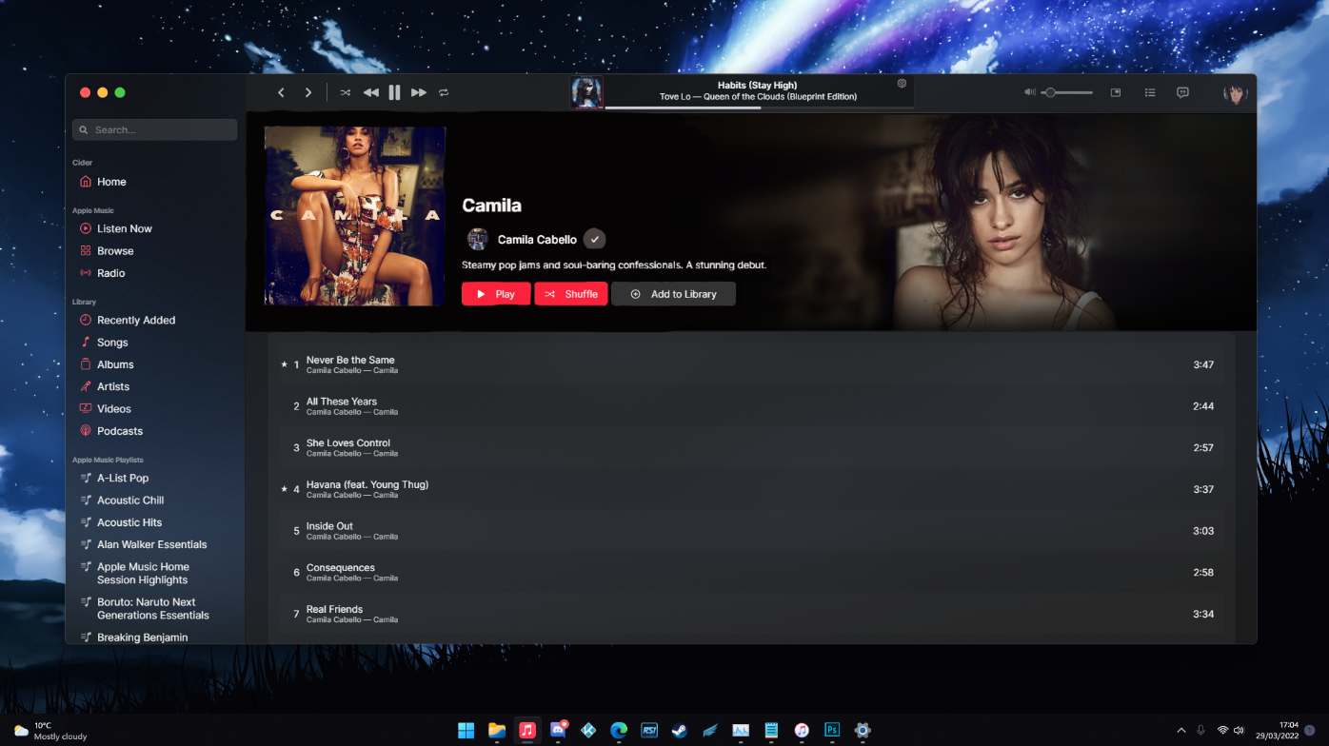This screenshot has height=746, width=1329.
Task: Select Havana feat. Young Thug track
Action: (368, 489)
